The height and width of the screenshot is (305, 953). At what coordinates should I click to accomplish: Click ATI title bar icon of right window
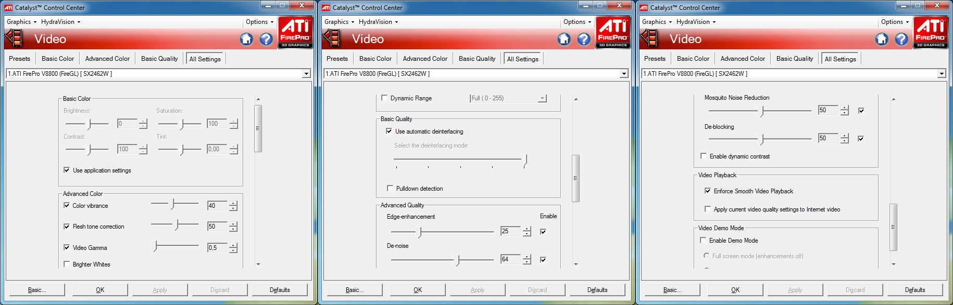(x=644, y=8)
